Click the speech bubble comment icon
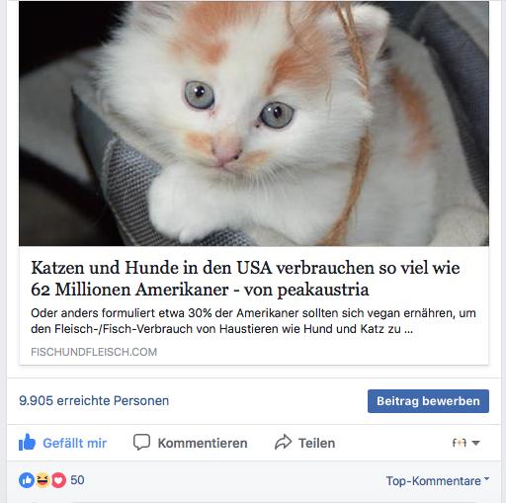Image resolution: width=506 pixels, height=503 pixels. coord(141,442)
